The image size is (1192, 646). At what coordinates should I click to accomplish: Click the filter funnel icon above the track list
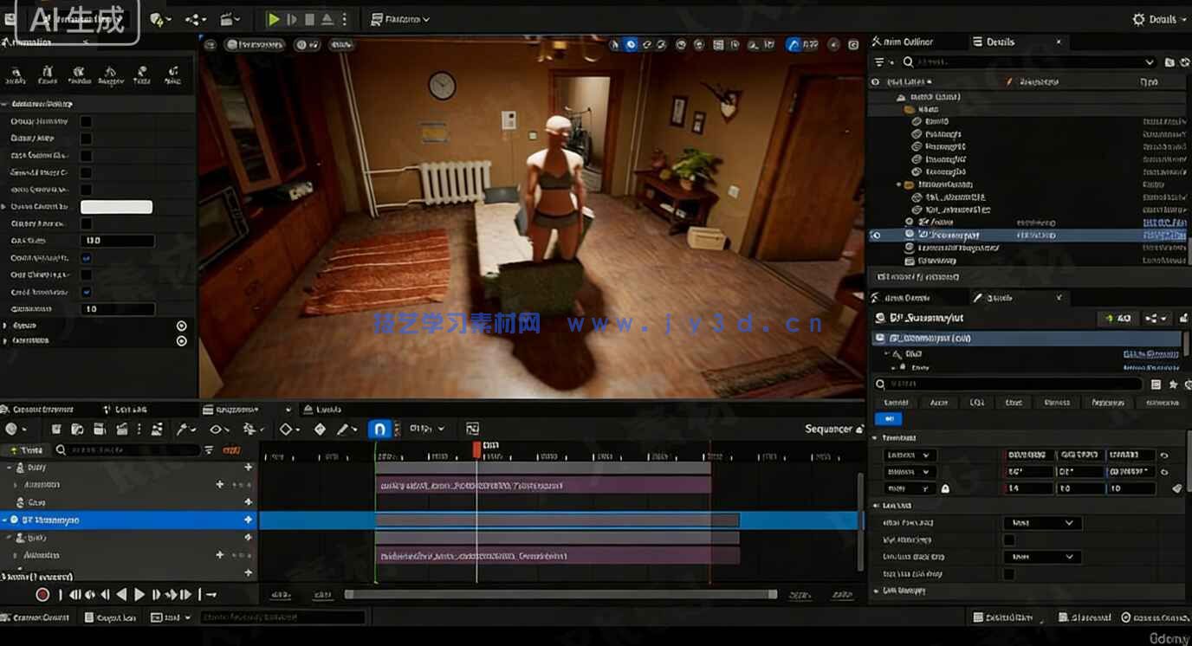point(207,450)
